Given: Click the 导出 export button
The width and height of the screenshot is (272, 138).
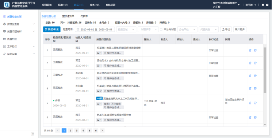Looking at the screenshot, I should [226, 29].
